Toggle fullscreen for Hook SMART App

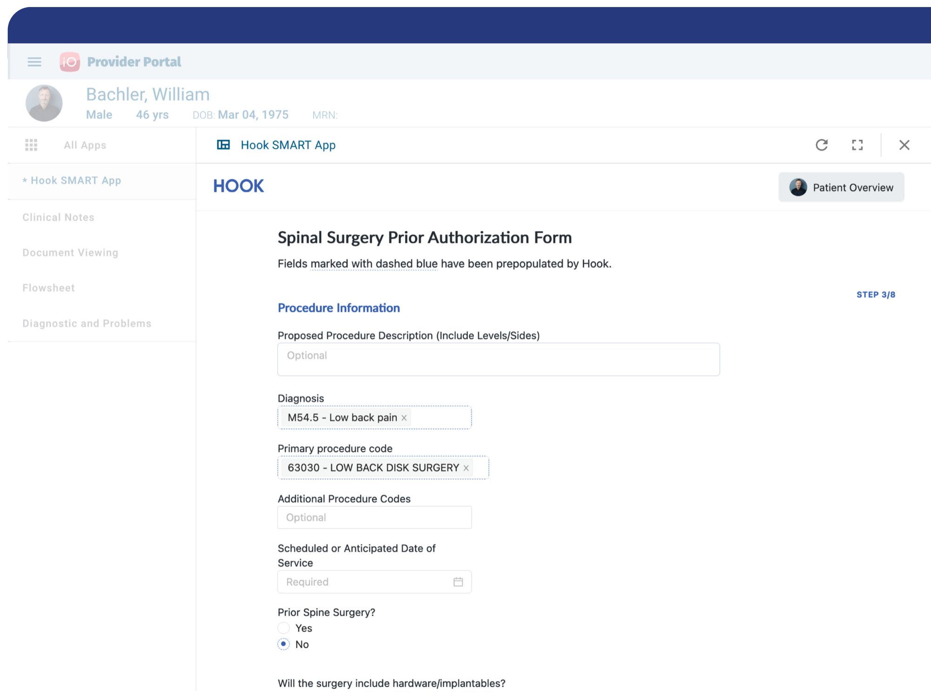pyautogui.click(x=857, y=145)
